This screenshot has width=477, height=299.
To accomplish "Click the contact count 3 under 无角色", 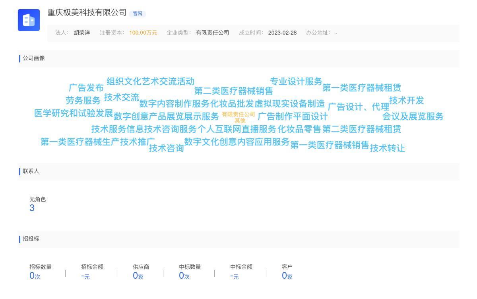I will (x=32, y=208).
